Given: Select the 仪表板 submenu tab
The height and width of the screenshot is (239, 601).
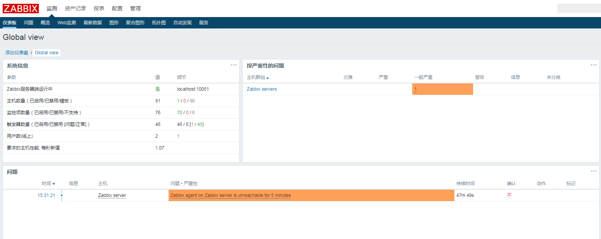Looking at the screenshot, I should point(10,23).
